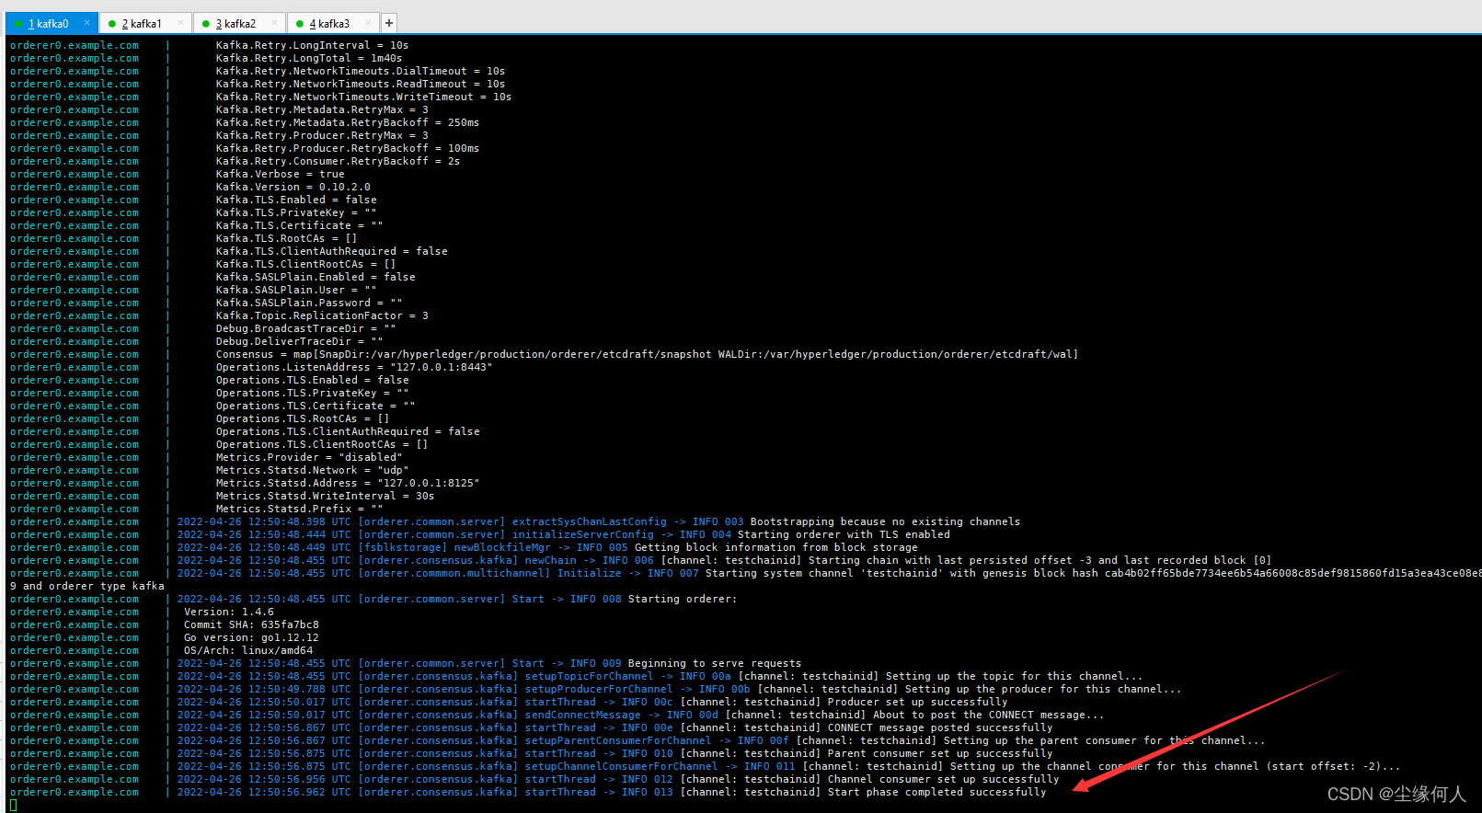Click the 'Version: 1.4.6' line
The image size is (1482, 813).
coord(229,612)
